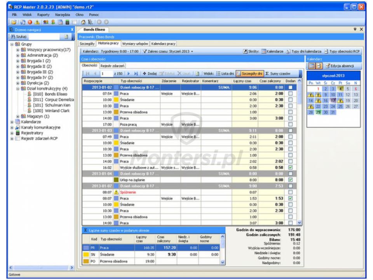Expand Wszyscy pracownicy(17) node
Image resolution: width=373 pixels, height=280 pixels.
18,50
